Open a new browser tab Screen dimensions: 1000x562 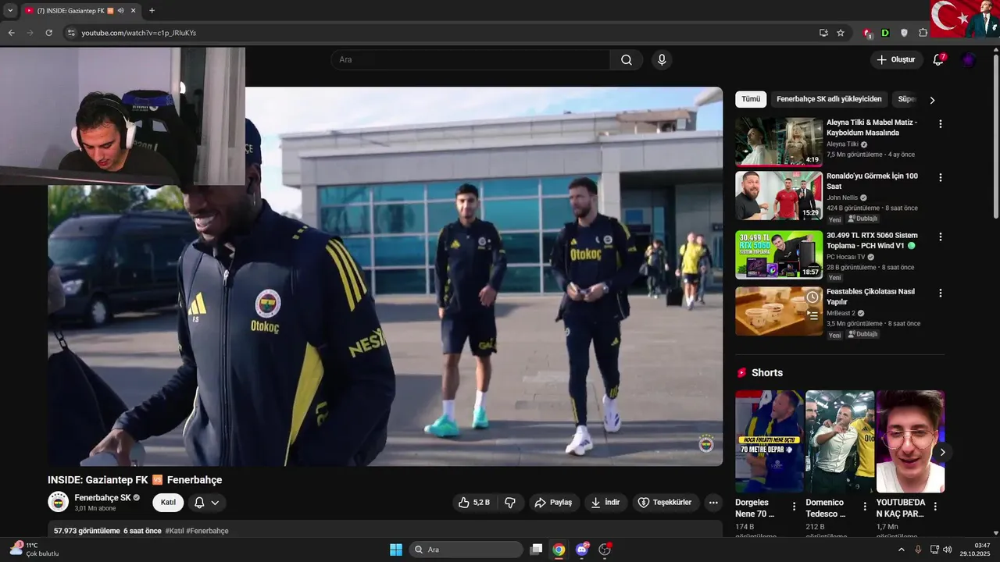point(152,11)
